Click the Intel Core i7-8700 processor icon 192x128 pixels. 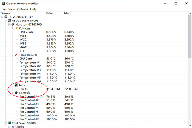point(9,123)
